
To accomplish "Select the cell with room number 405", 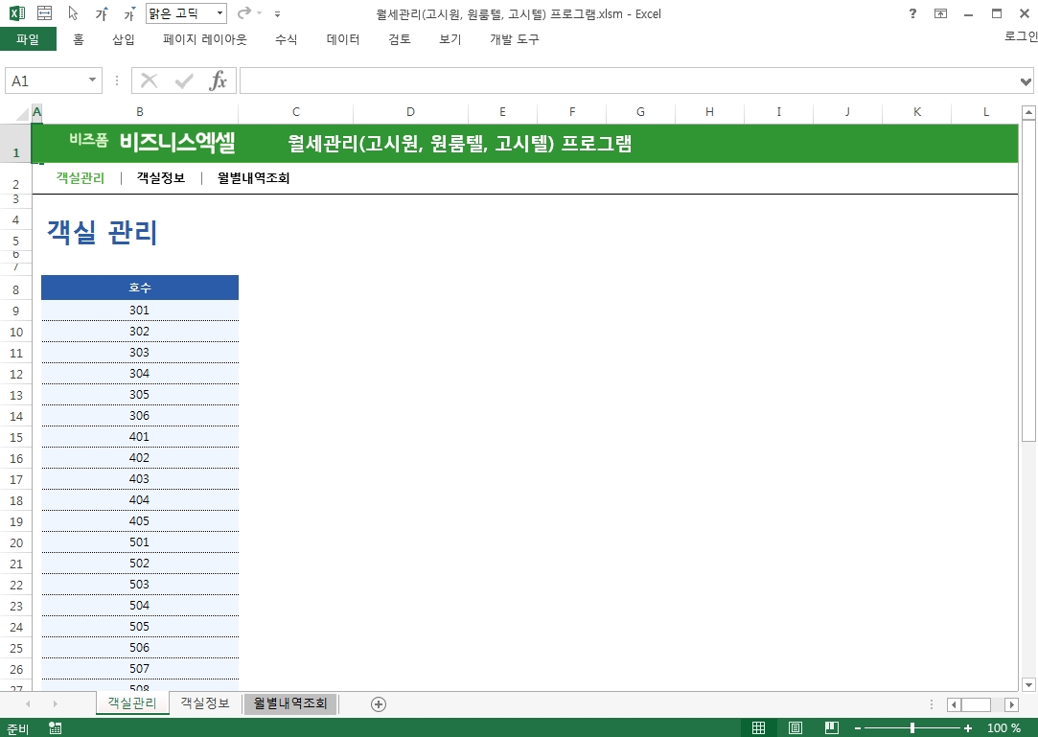I will [140, 520].
